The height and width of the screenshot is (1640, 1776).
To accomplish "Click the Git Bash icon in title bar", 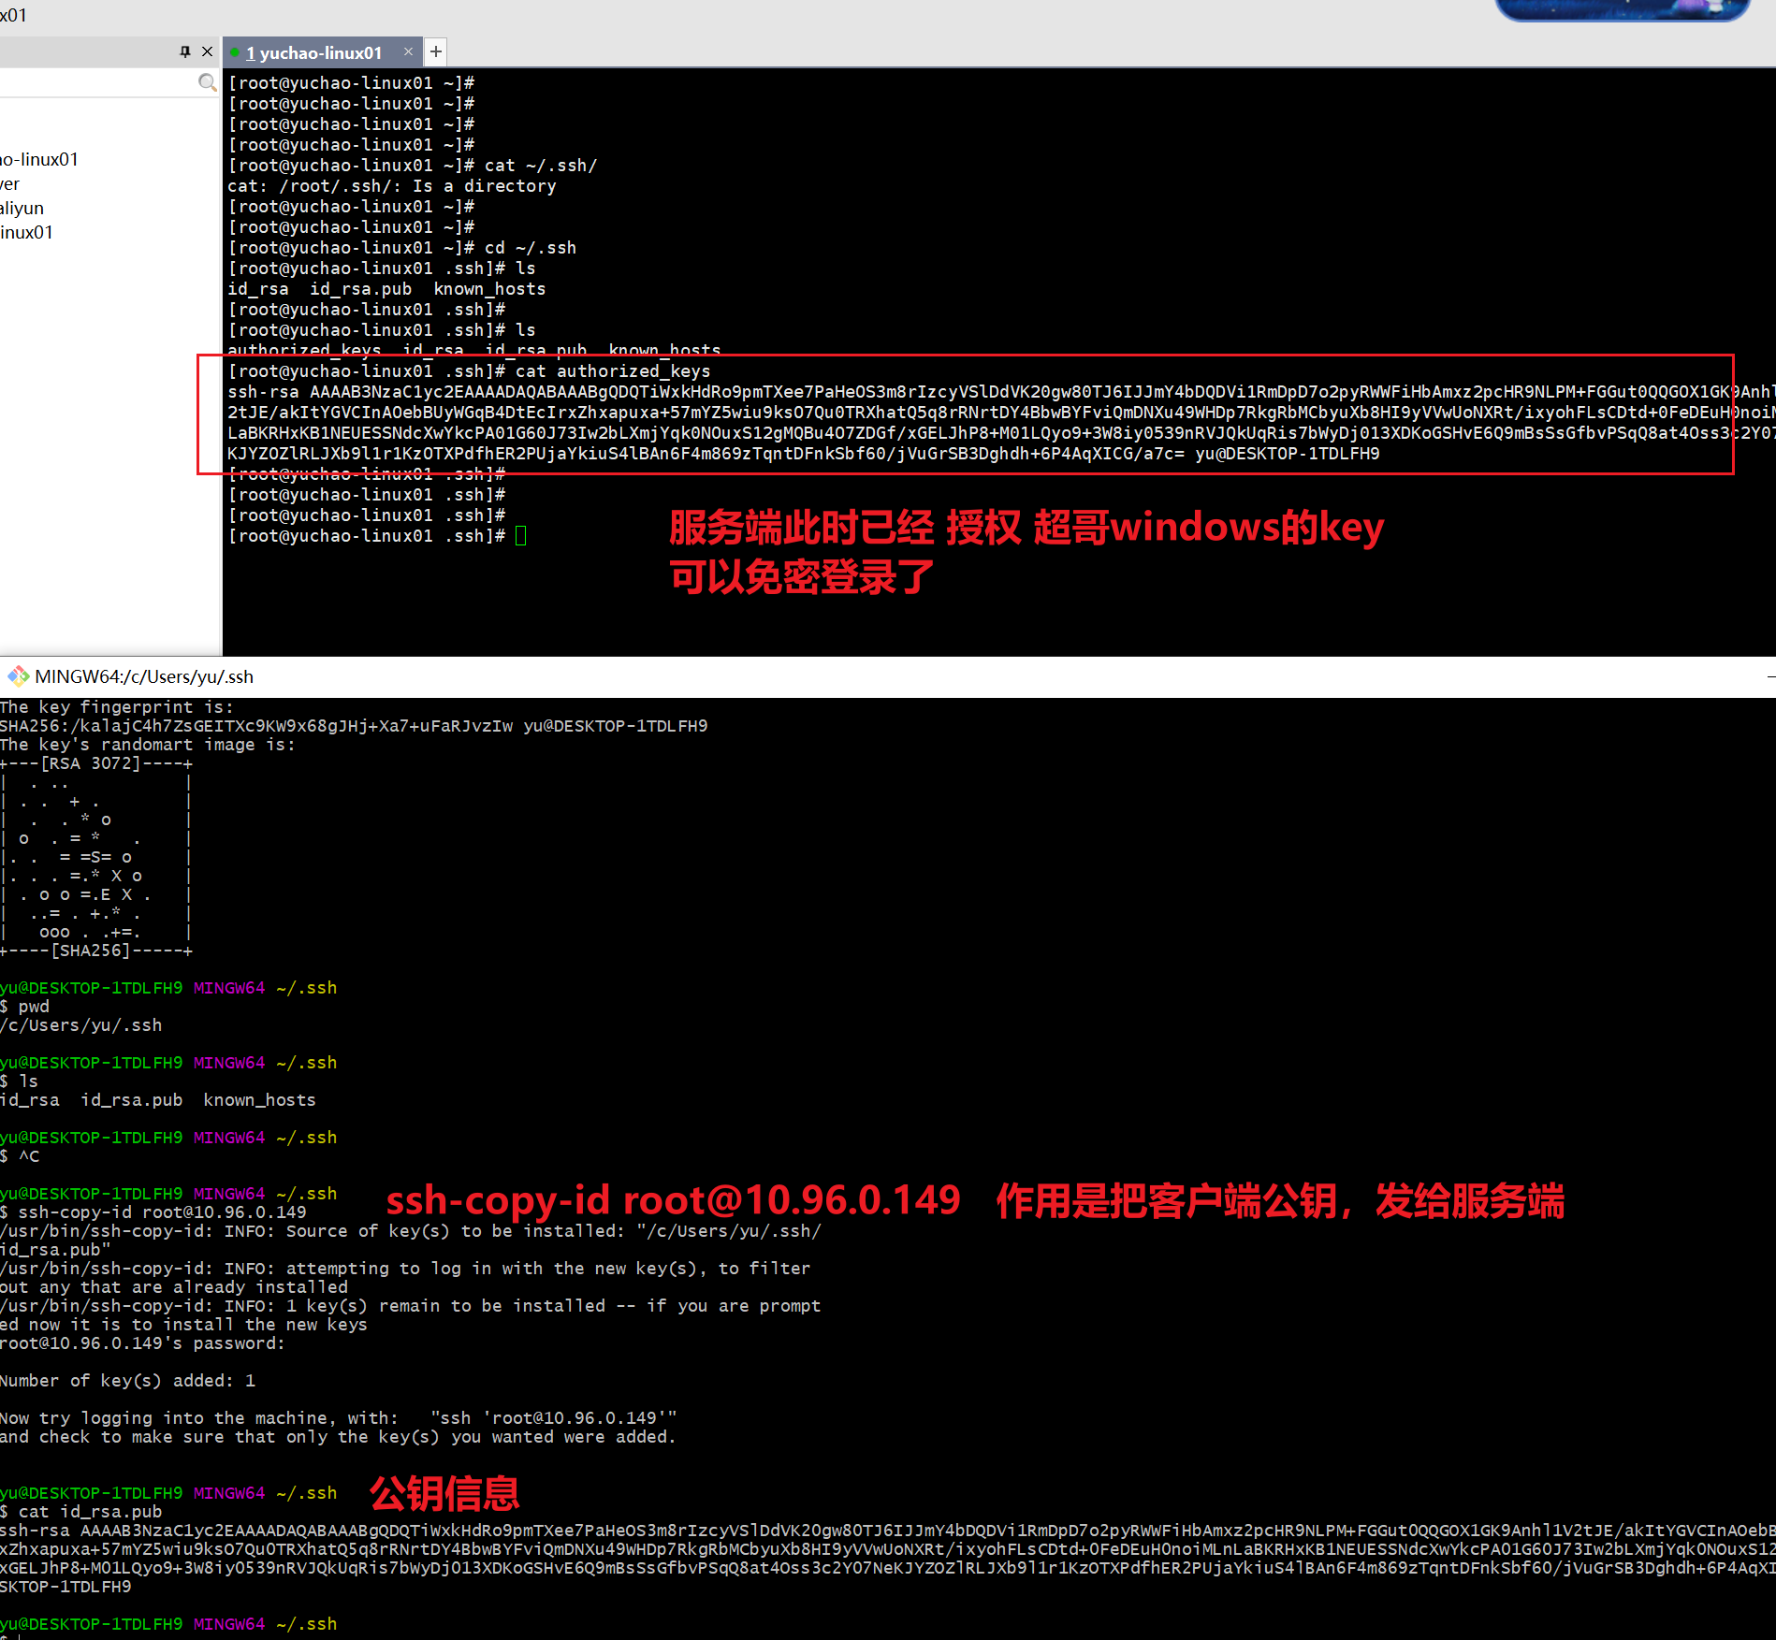I will click(18, 676).
